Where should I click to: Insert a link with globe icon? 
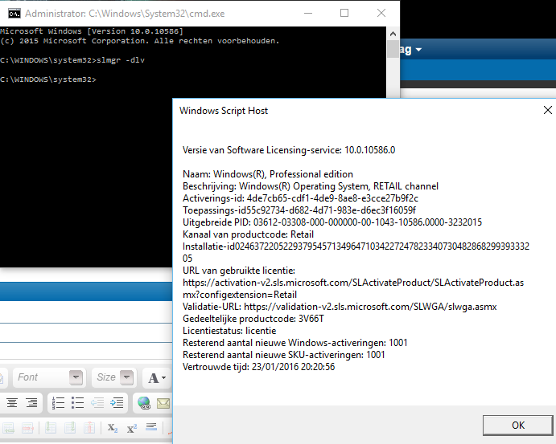(x=144, y=403)
